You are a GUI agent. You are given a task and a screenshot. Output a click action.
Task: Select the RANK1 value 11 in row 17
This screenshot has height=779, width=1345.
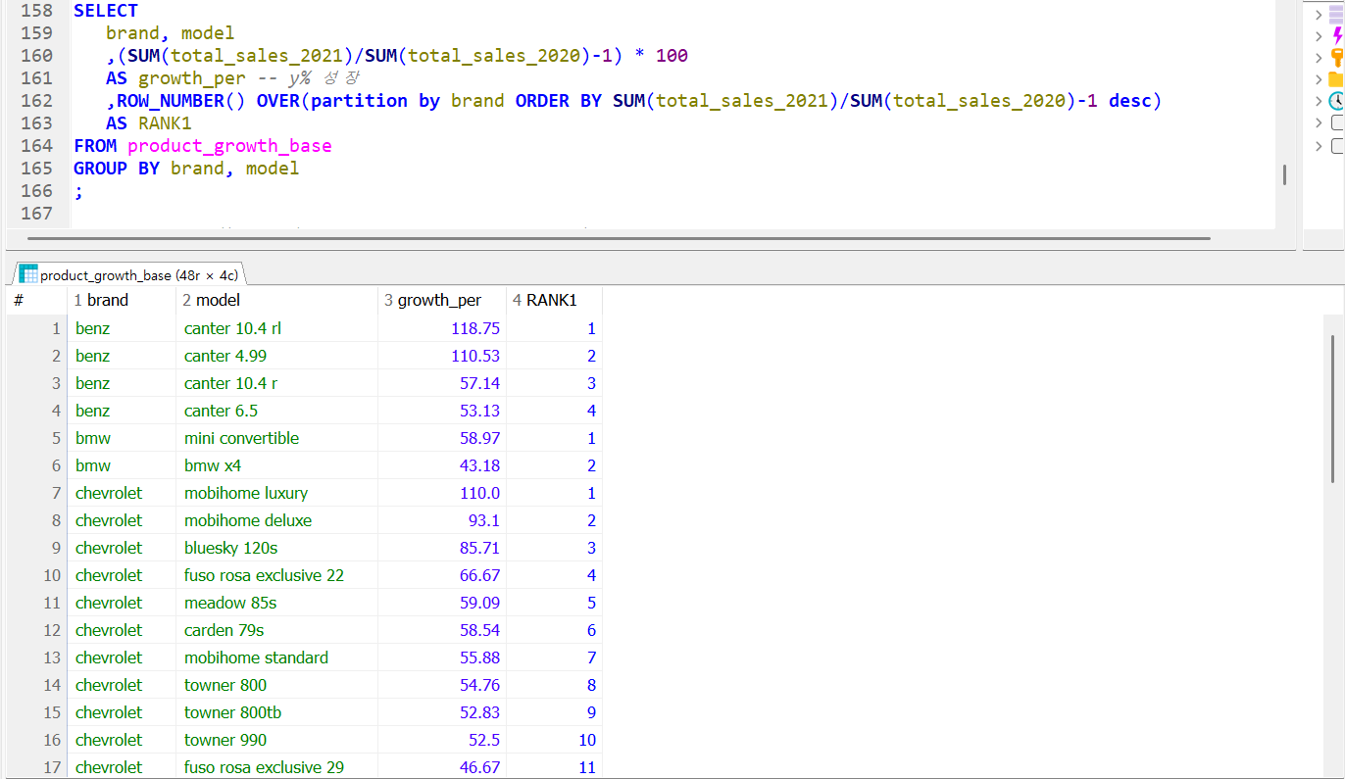[554, 767]
